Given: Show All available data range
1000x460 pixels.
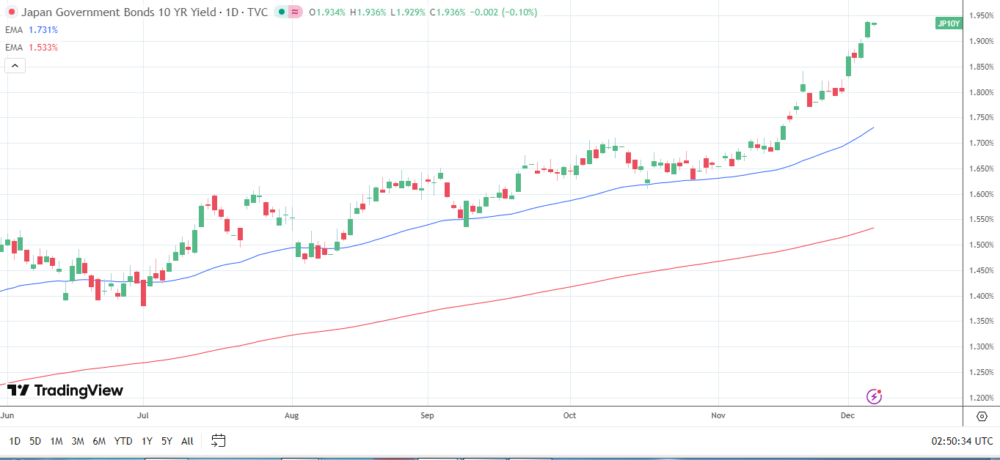Looking at the screenshot, I should [187, 441].
